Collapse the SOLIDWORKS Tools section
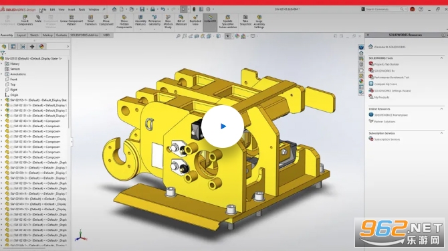 (x=441, y=58)
